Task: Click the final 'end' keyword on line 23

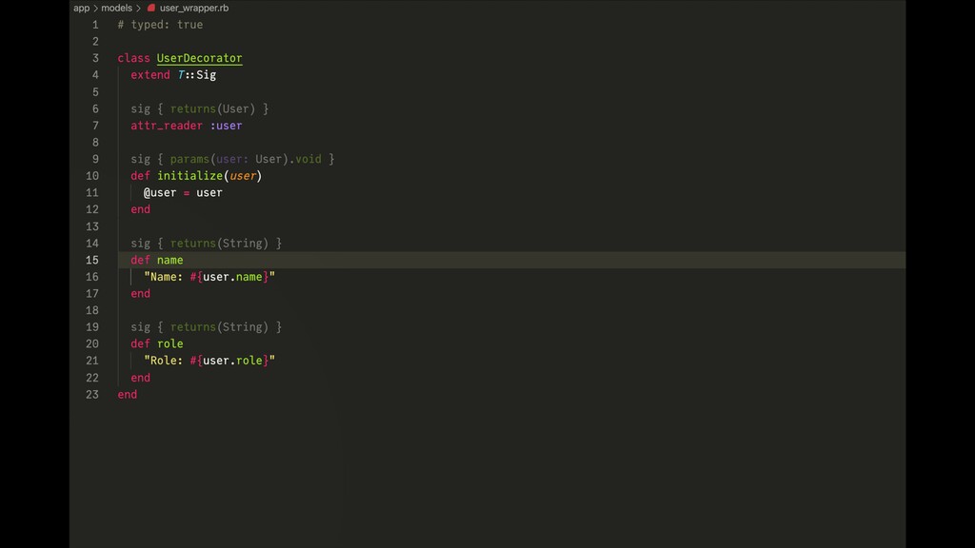Action: pos(128,395)
